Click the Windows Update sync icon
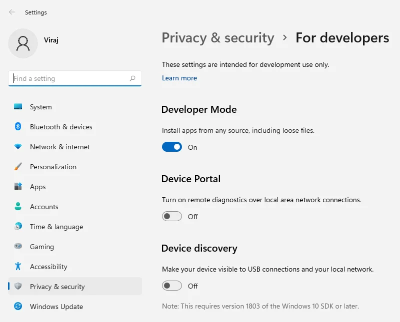This screenshot has height=322, width=400. coord(18,306)
